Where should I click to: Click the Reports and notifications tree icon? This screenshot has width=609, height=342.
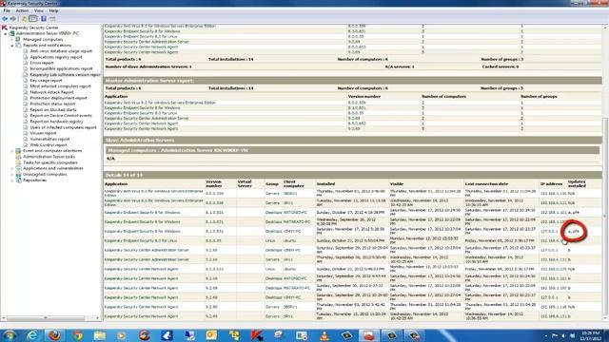coord(18,45)
